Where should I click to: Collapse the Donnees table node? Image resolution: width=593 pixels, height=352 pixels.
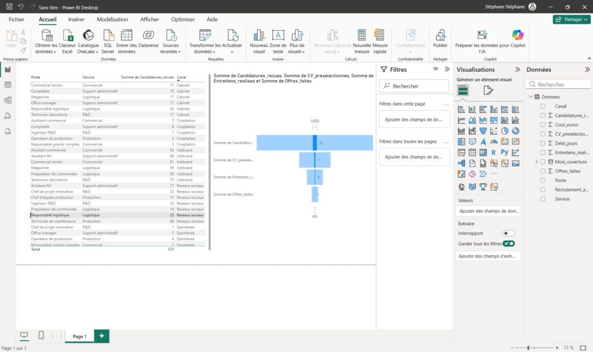(530, 97)
